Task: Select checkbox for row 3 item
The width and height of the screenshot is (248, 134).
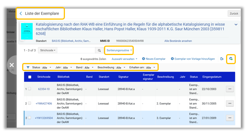Action: 30,118
